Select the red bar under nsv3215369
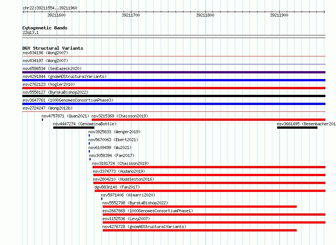Image resolution: width=336 pixels, height=245 pixels. click(x=208, y=120)
